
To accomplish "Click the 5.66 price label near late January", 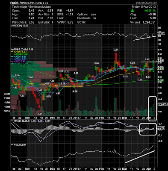I will click(x=97, y=63).
